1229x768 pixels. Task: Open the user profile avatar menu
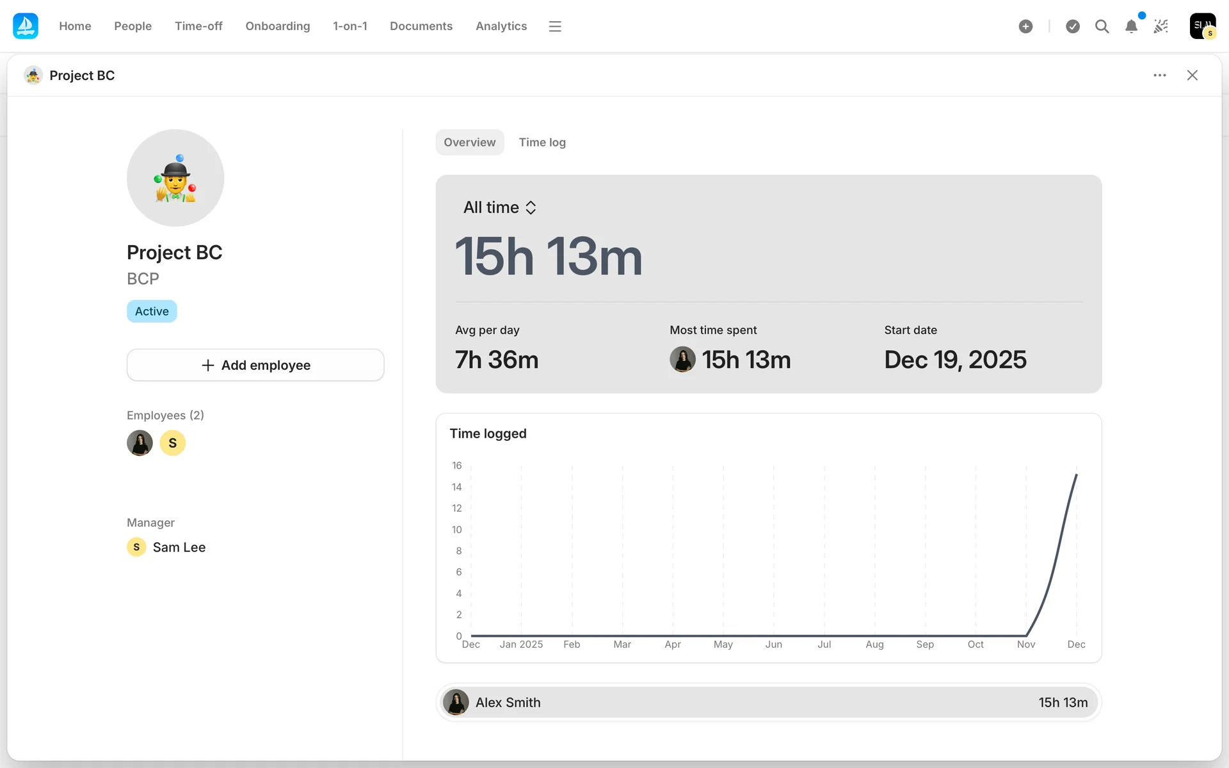pos(1202,26)
